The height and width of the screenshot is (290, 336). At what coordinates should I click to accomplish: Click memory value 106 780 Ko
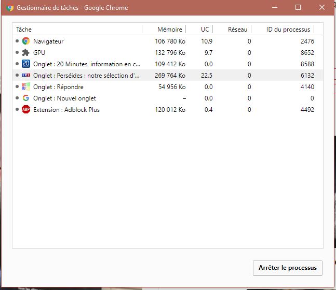[170, 41]
